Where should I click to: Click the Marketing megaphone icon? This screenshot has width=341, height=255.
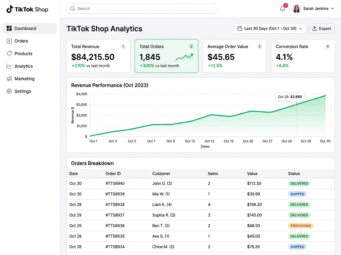(x=9, y=79)
